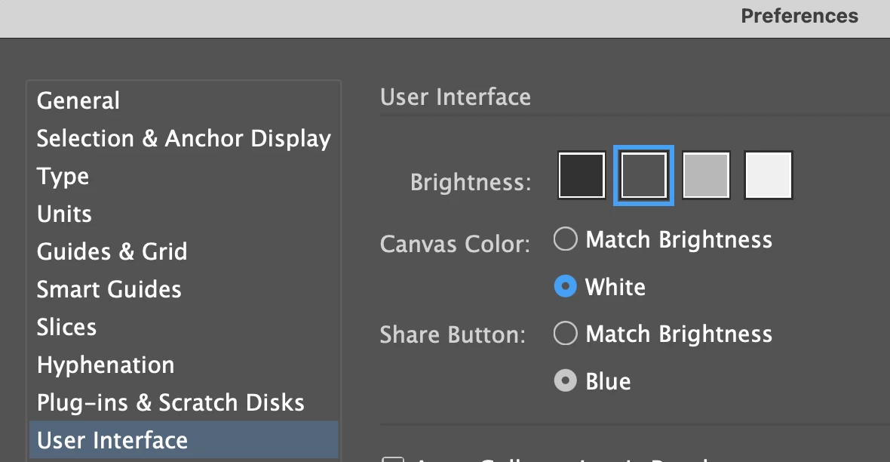Set brightness to the lightest swatch

click(x=768, y=176)
